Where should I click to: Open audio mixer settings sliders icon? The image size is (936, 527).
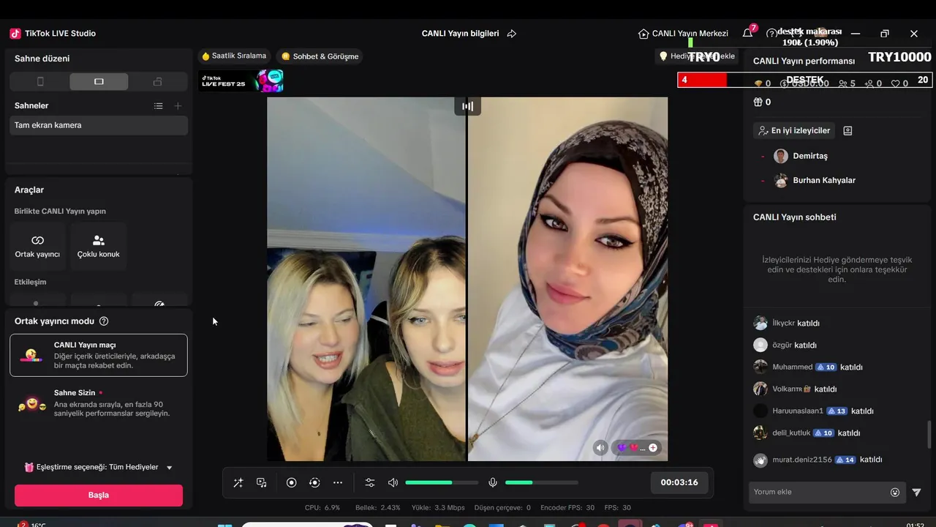[370, 482]
